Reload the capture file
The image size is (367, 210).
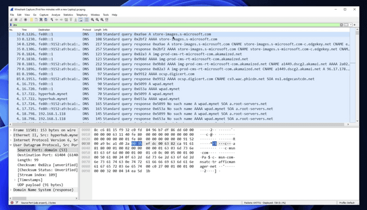click(x=46, y=20)
